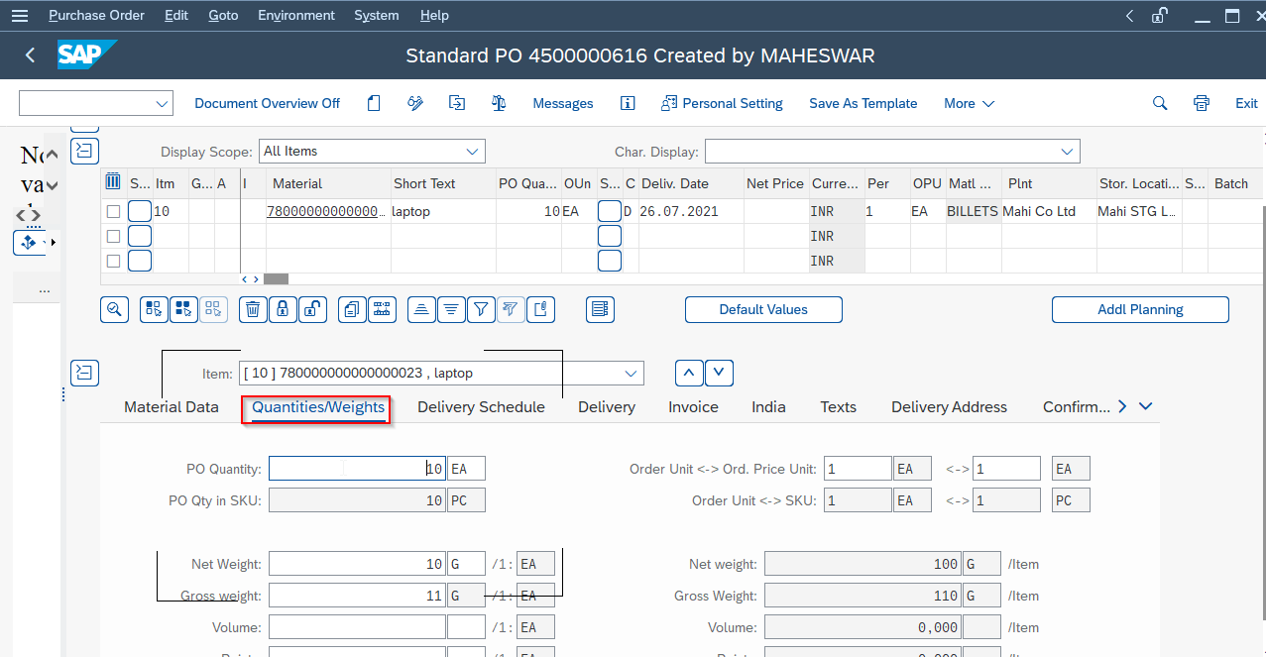Screen dimensions: 1266x657
Task: Switch to the Delivery Schedule tab
Action: pyautogui.click(x=481, y=407)
